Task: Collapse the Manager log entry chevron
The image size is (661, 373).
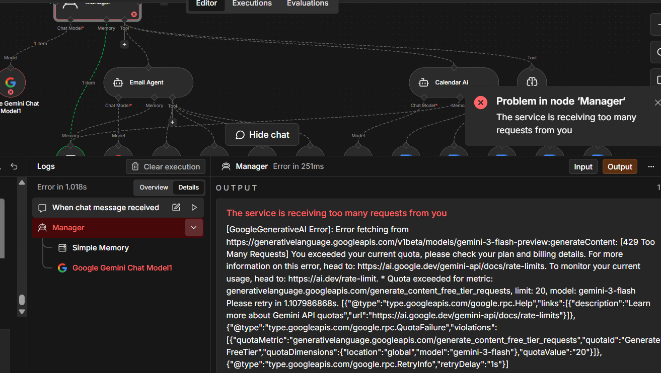Action: pyautogui.click(x=194, y=228)
